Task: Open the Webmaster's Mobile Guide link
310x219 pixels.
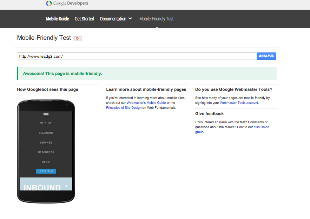Action: (x=146, y=103)
